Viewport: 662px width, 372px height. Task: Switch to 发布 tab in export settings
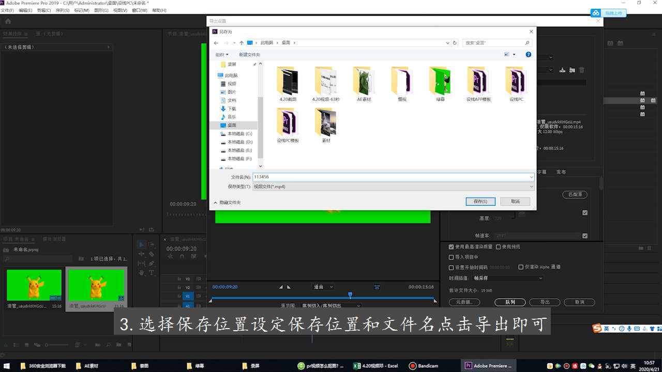(x=561, y=172)
